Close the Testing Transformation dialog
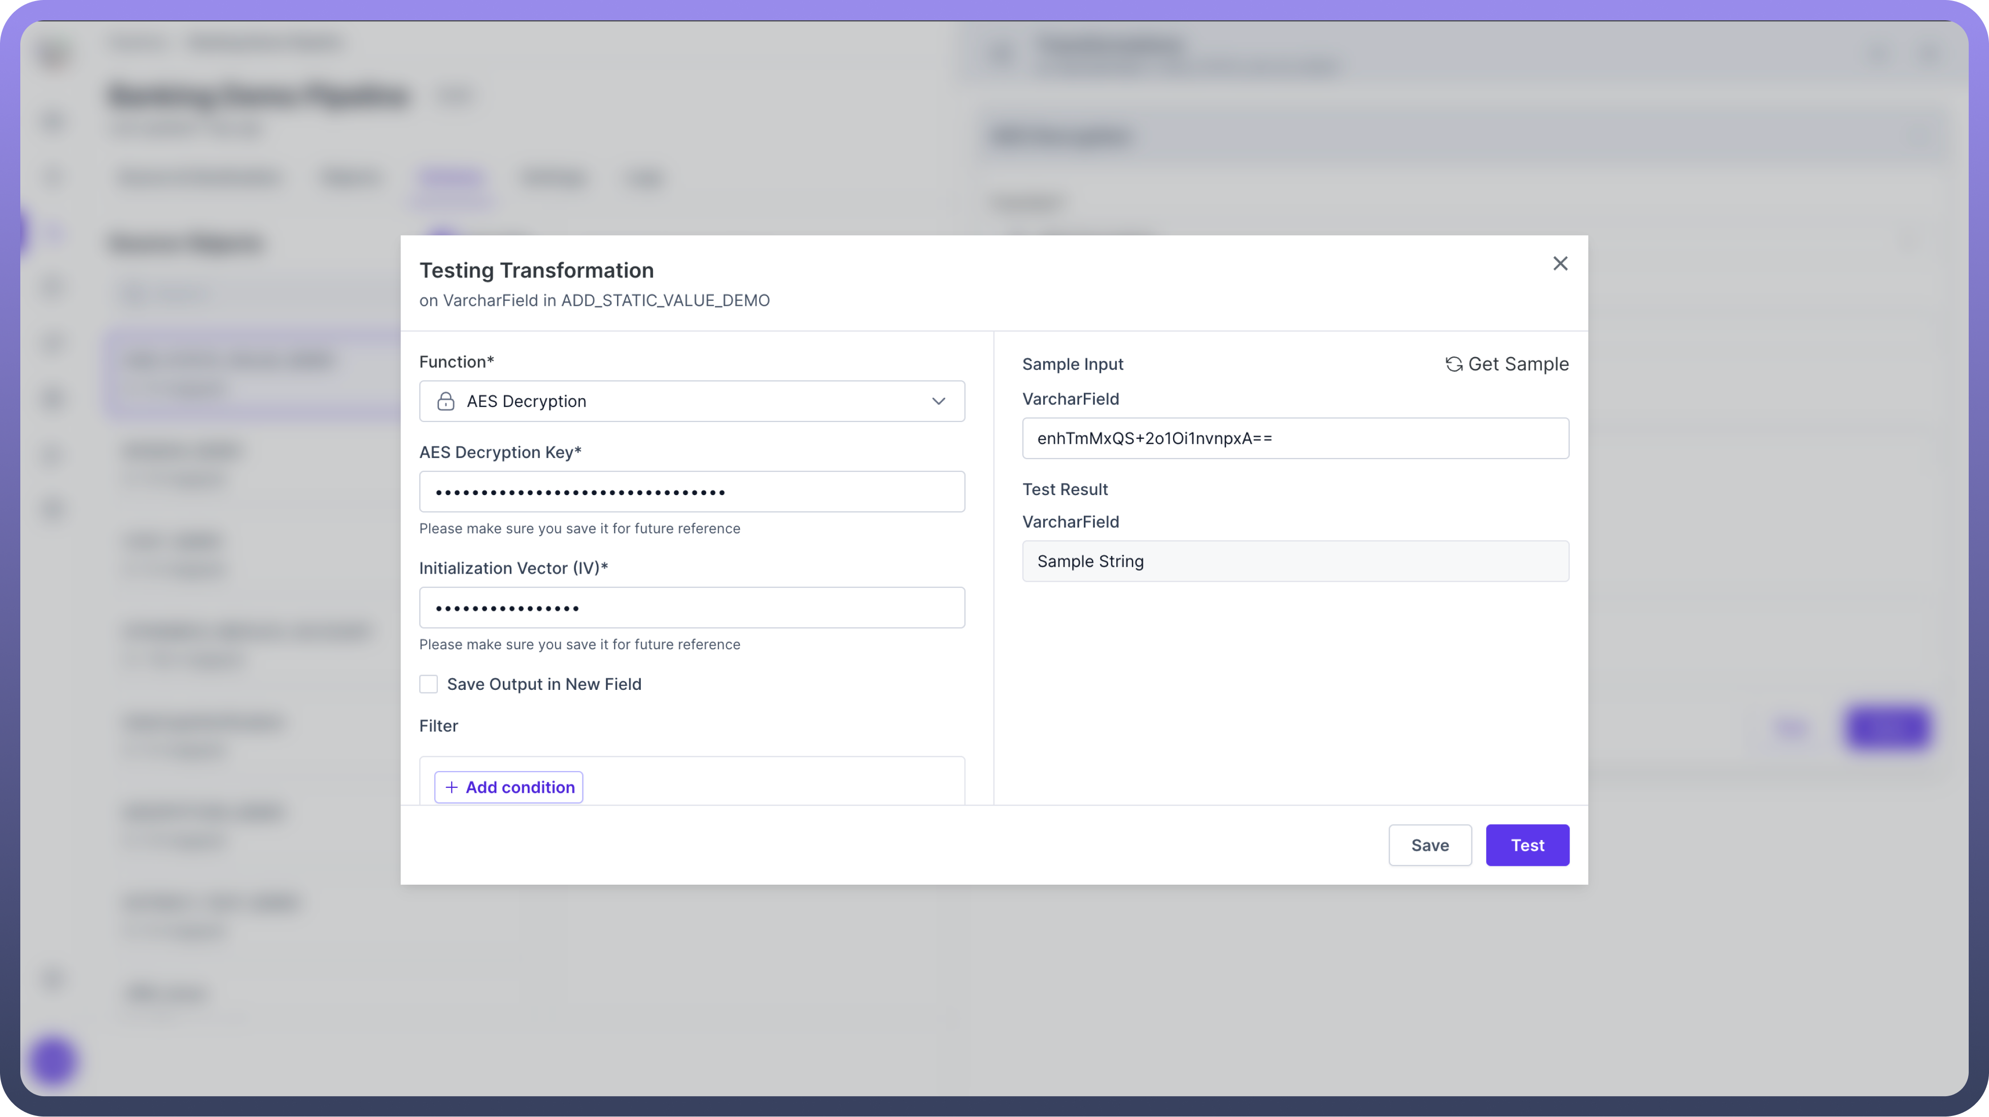Viewport: 1989px width, 1117px height. [1560, 264]
